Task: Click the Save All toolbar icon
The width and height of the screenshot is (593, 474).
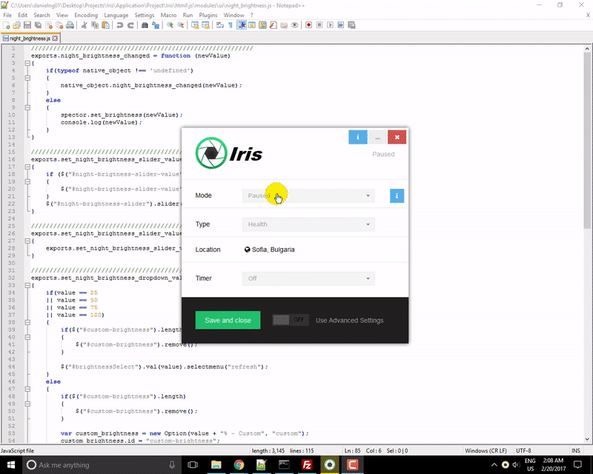Action: tap(38, 25)
